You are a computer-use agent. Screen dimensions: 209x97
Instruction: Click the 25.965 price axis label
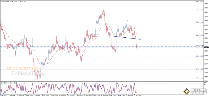206,4
